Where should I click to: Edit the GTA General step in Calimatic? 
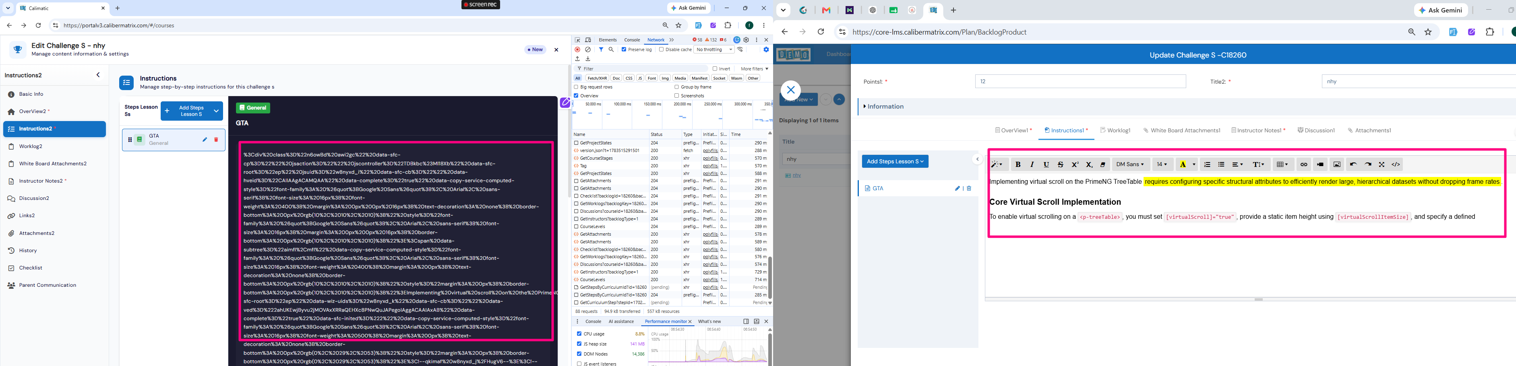[x=205, y=140]
